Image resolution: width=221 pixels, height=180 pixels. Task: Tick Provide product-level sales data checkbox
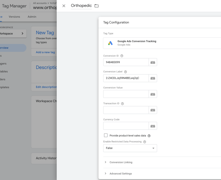point(106,135)
